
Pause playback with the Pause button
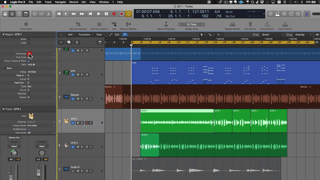click(x=106, y=14)
